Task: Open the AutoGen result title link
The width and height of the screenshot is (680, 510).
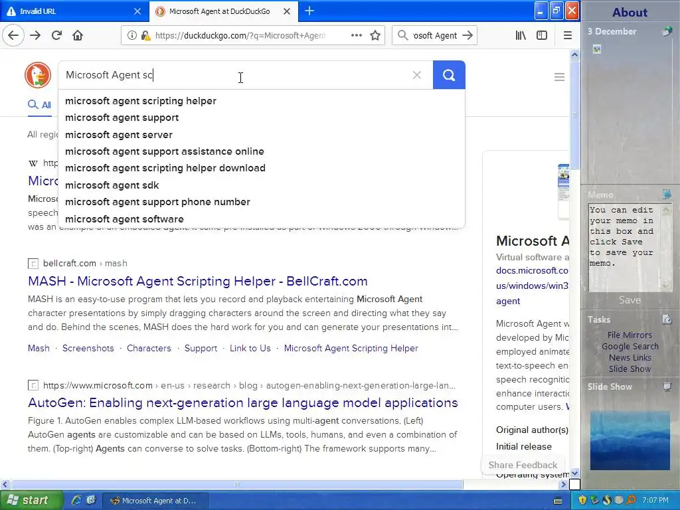Action: click(x=243, y=403)
